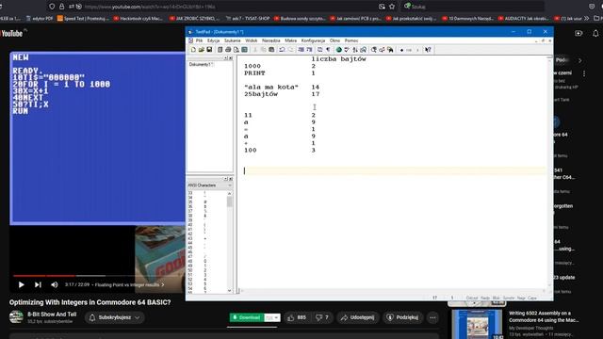
Task: Close the document selector panel
Action: click(x=231, y=58)
